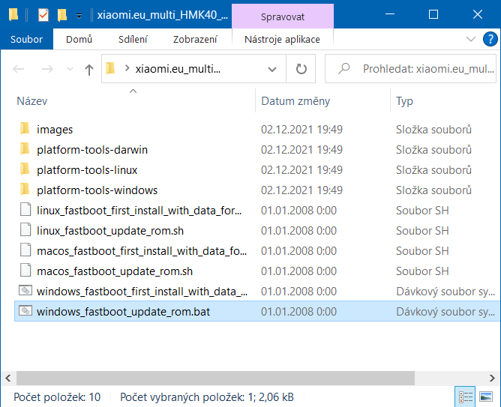Click the horizontal scrollbar thumb
Screen dimensions: 501x407
point(216,378)
